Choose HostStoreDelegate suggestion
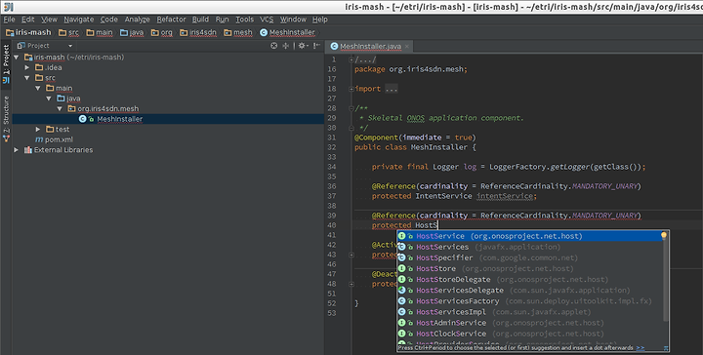 [x=530, y=279]
